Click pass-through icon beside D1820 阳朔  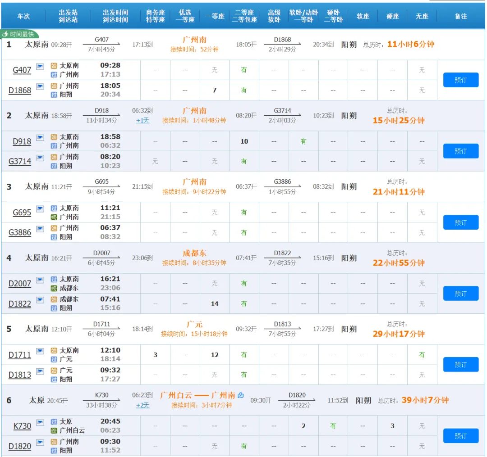(54, 451)
